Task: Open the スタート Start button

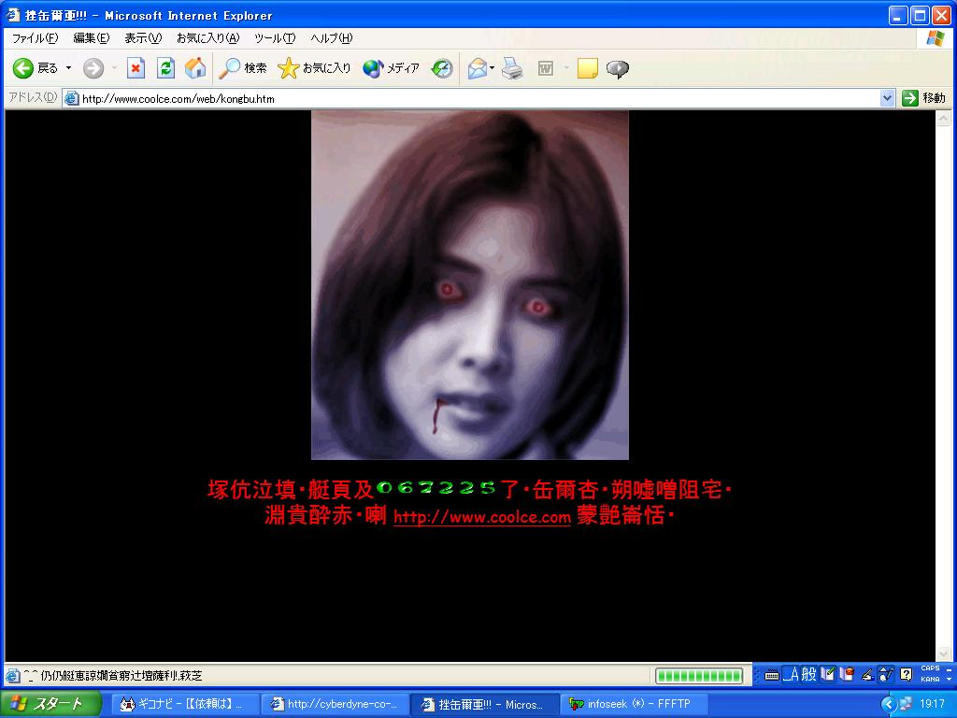Action: pos(50,704)
